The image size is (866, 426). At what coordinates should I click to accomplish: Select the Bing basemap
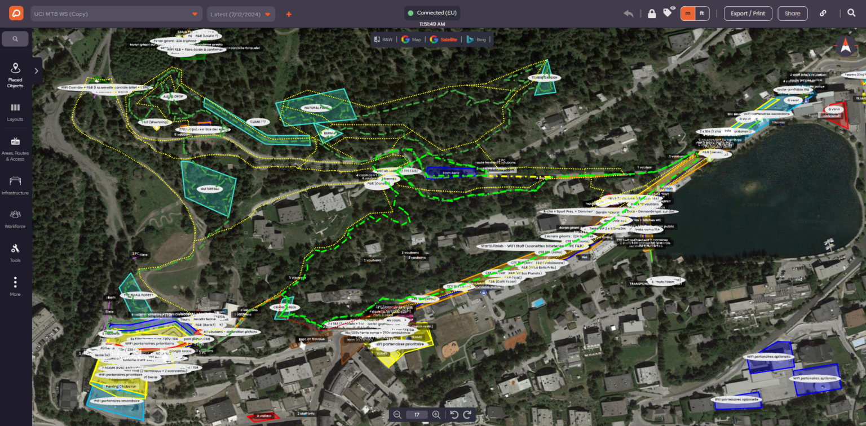pos(476,39)
